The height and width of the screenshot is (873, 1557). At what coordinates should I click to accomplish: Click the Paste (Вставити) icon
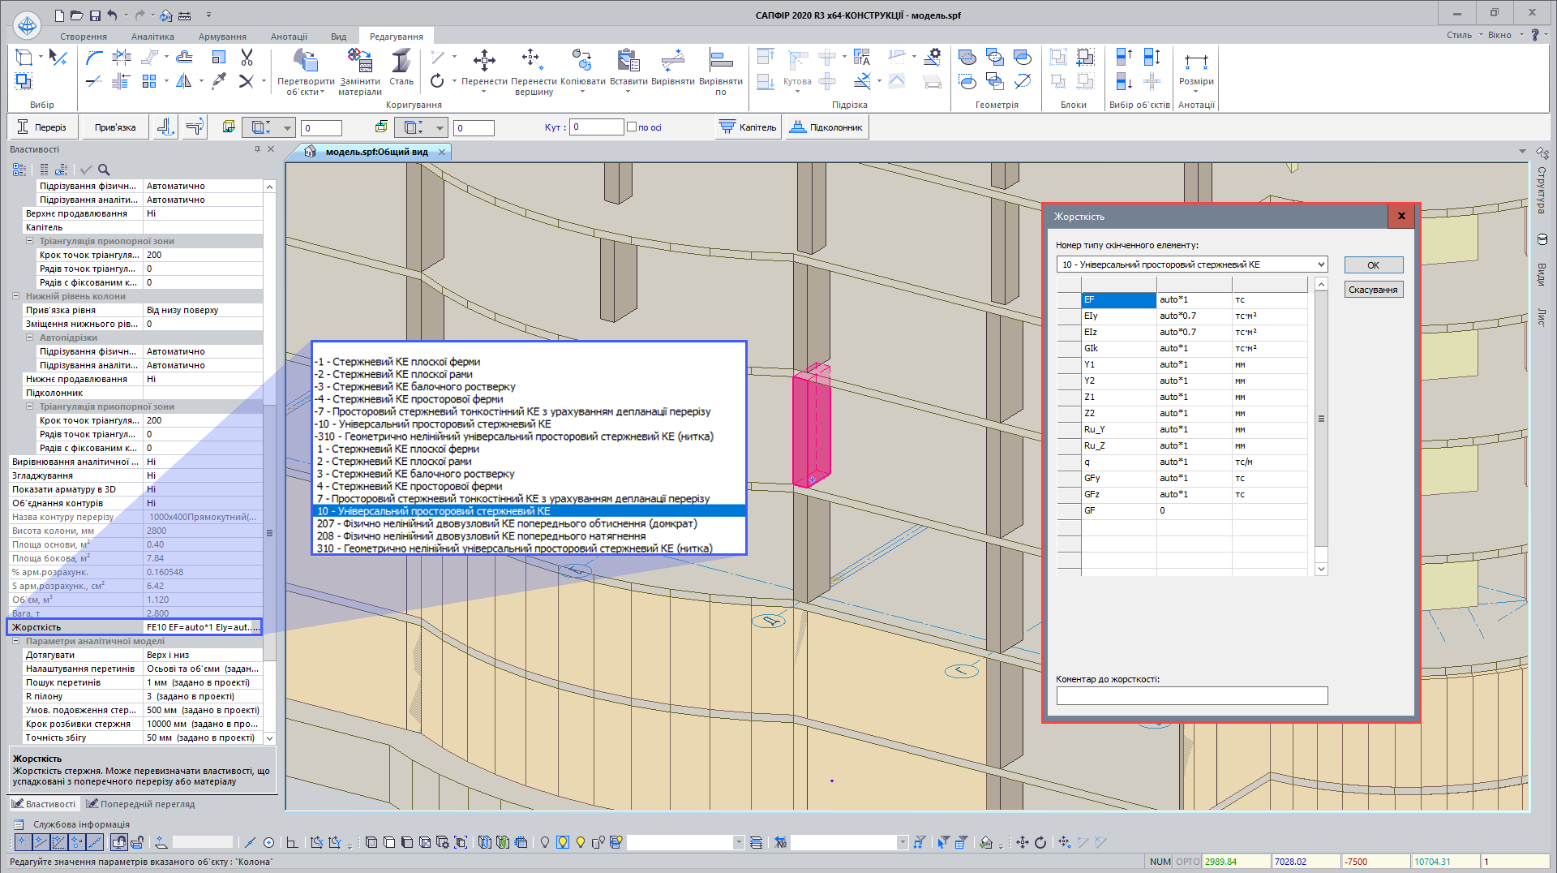628,62
